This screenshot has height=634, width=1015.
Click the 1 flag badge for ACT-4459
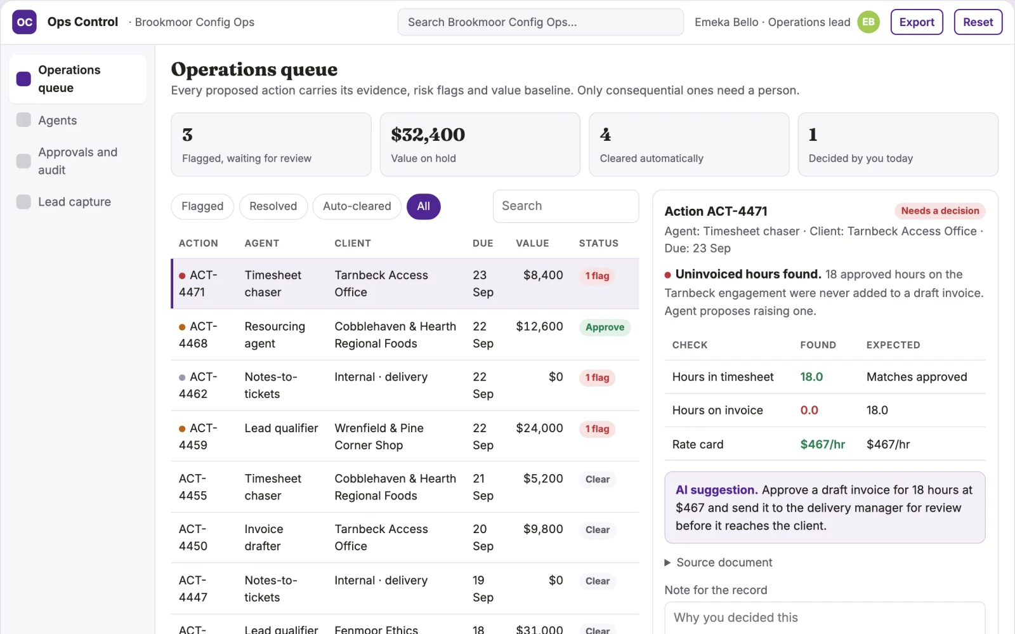pos(597,429)
